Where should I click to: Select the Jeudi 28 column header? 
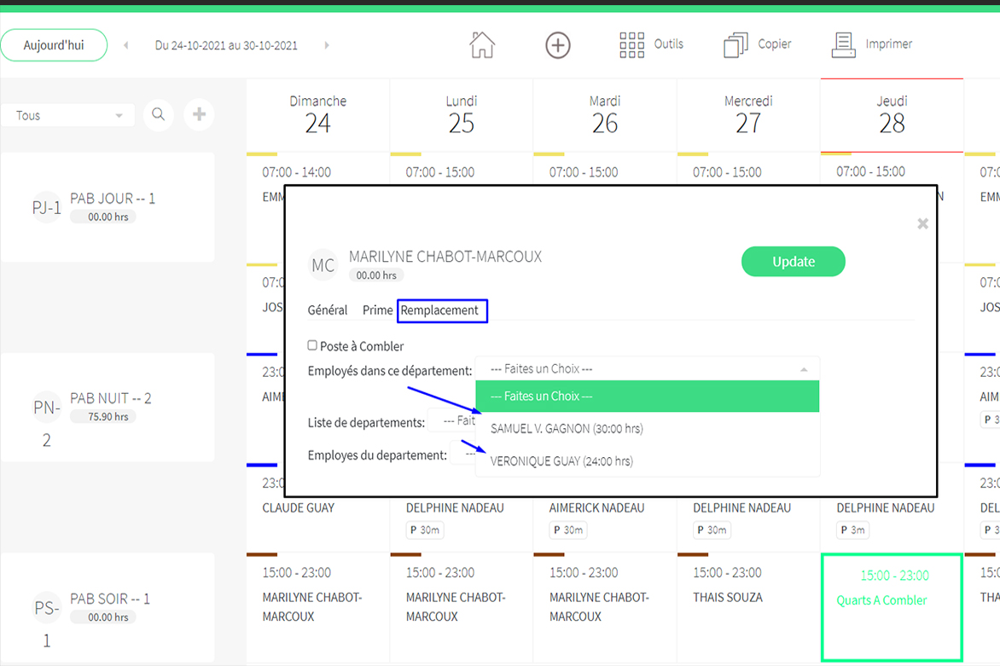point(892,115)
